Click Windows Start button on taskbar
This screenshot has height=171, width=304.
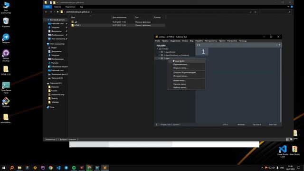click(4, 168)
